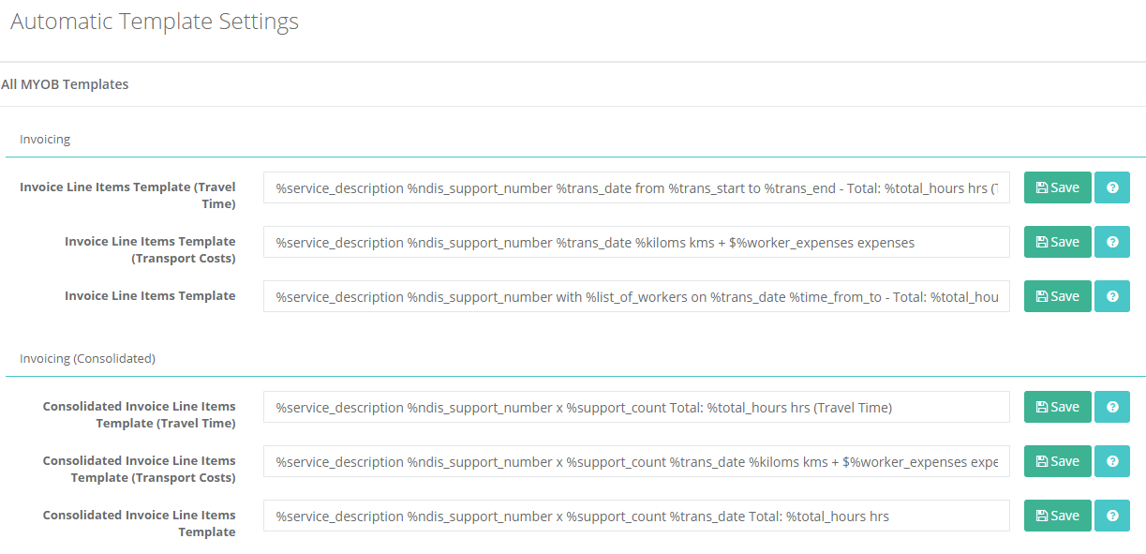This screenshot has width=1146, height=554.
Task: Edit the Consolidated Invoice Line Items template field
Action: (x=636, y=516)
